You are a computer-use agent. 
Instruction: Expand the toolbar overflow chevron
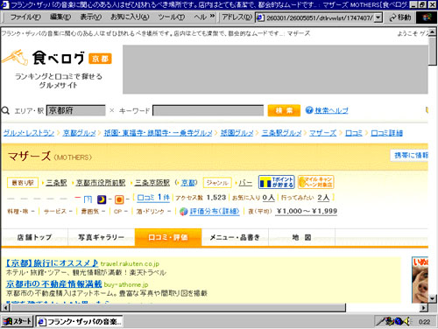tap(212, 16)
